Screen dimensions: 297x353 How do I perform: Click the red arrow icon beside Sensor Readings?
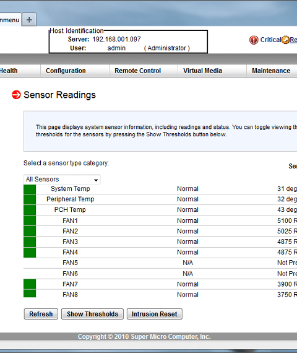(16, 95)
